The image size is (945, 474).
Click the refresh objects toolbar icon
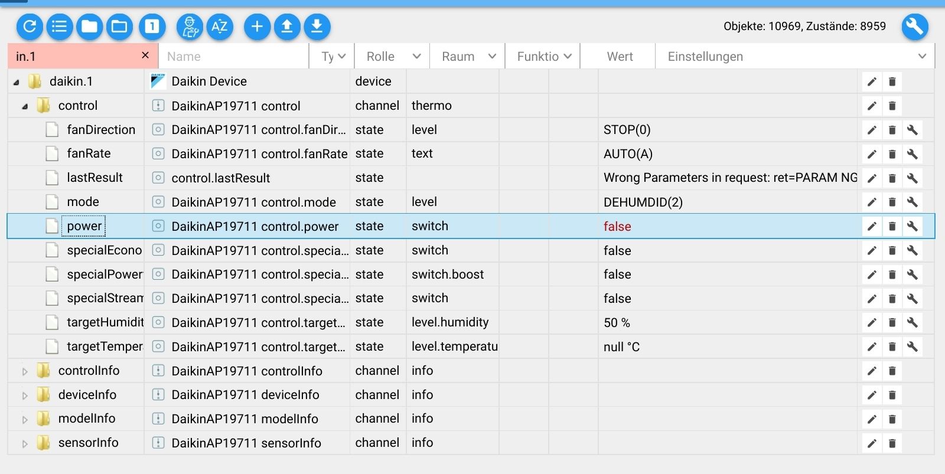pyautogui.click(x=30, y=27)
